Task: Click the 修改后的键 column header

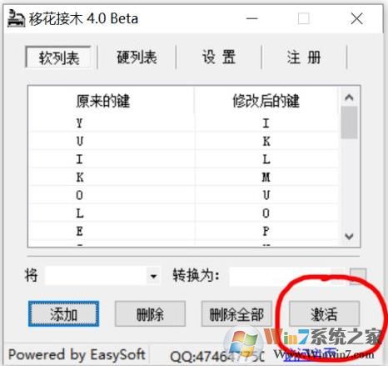Action: coord(266,101)
